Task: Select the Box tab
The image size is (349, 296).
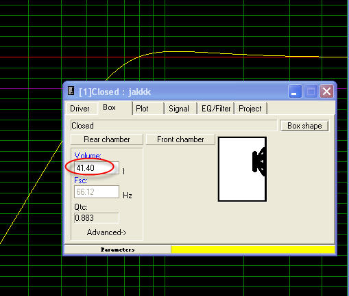Action: [109, 107]
